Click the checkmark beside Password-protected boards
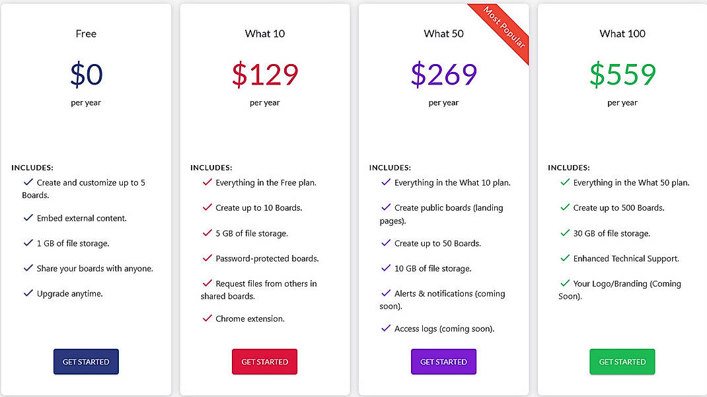707x397 pixels. tap(207, 258)
